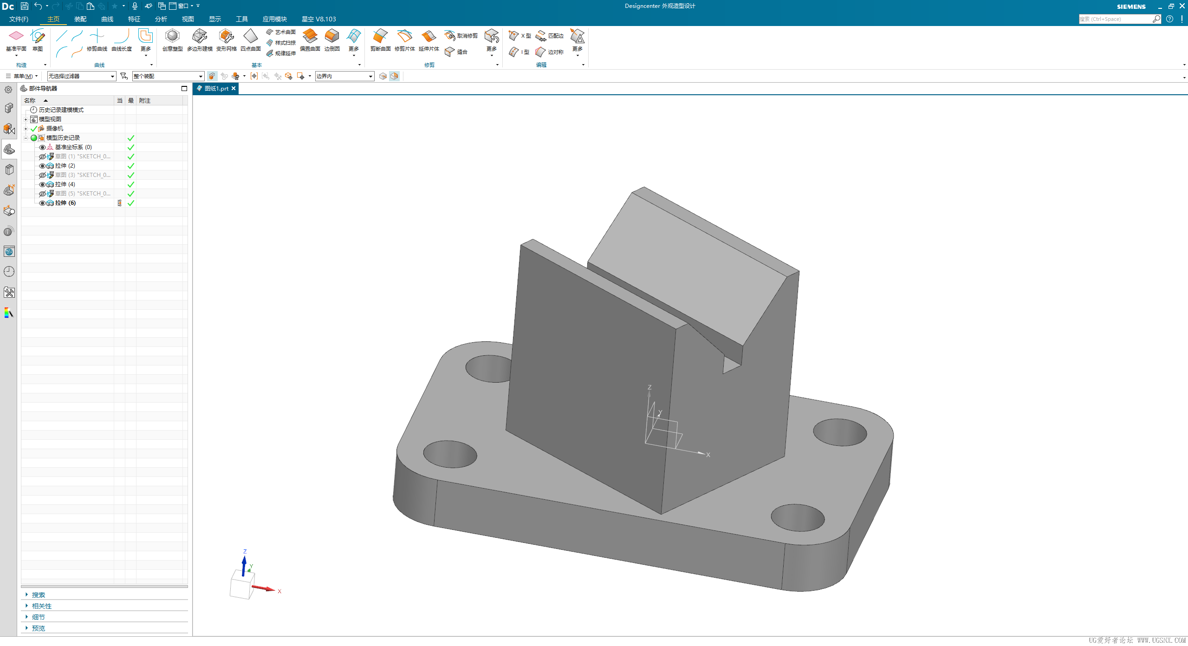Expand the 模型视图 tree node
Viewport: 1188px width, 646px height.
click(x=26, y=119)
